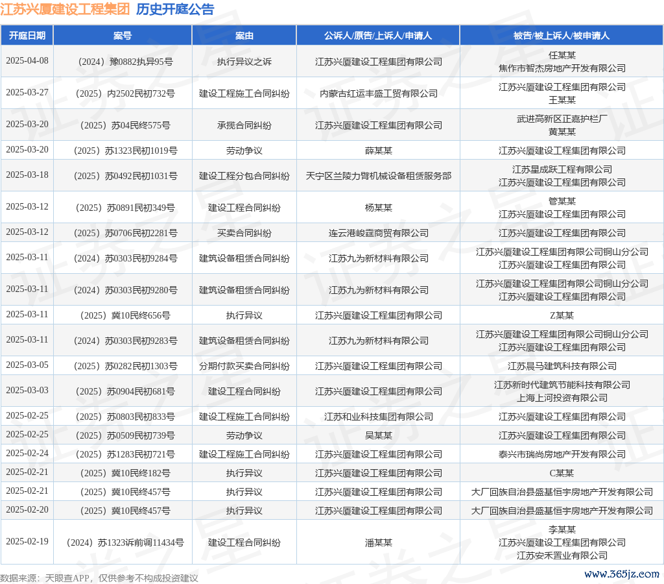Image resolution: width=664 pixels, height=584 pixels.
Task: Click defendant 武进高新区正嘉护栏厂
Action: click(562, 119)
